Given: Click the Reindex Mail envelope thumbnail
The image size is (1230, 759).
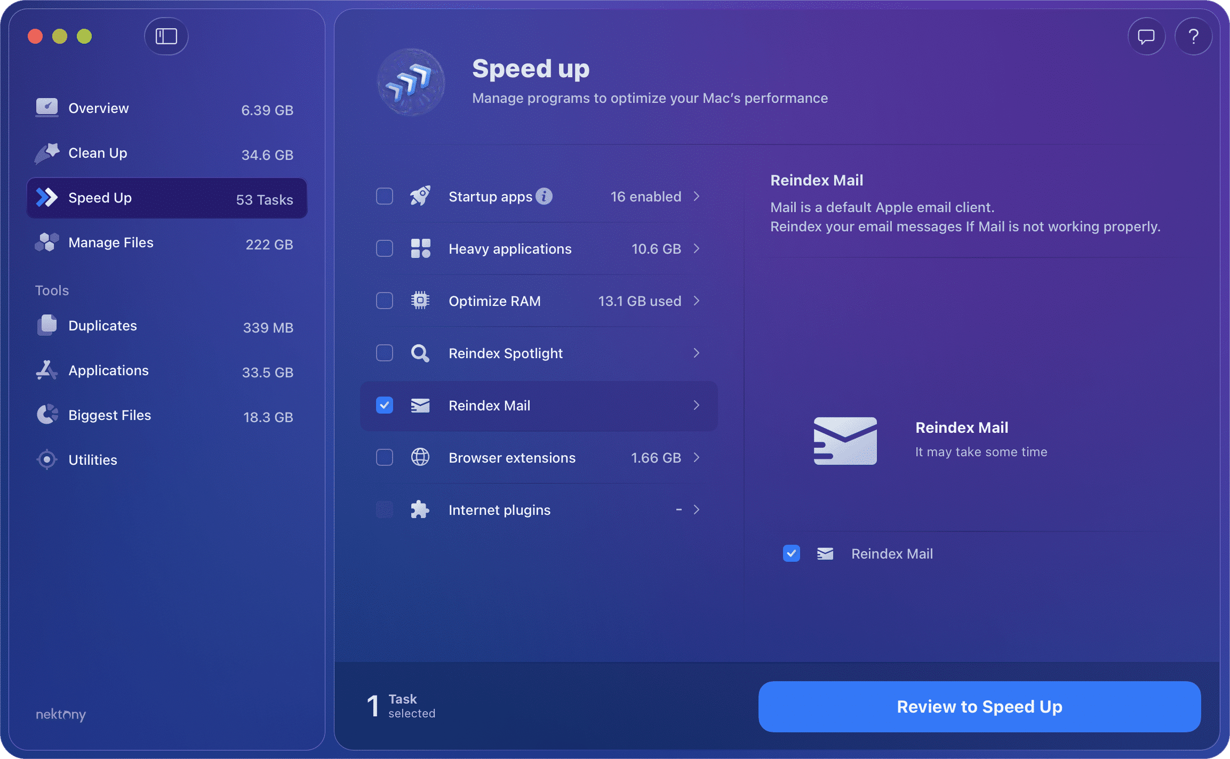Looking at the screenshot, I should pos(845,441).
